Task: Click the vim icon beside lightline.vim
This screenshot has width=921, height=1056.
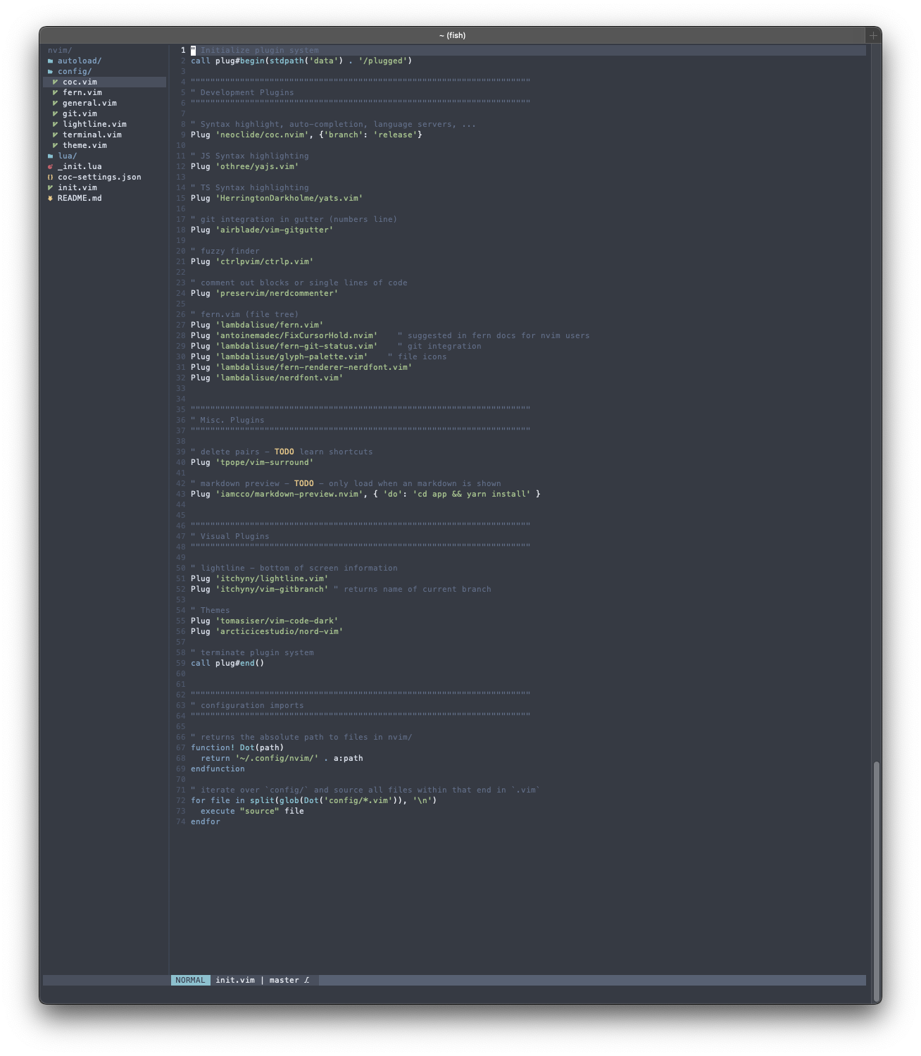Action: click(55, 124)
